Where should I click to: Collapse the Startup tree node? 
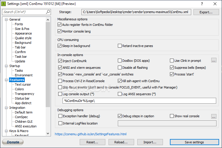[x=6, y=66]
